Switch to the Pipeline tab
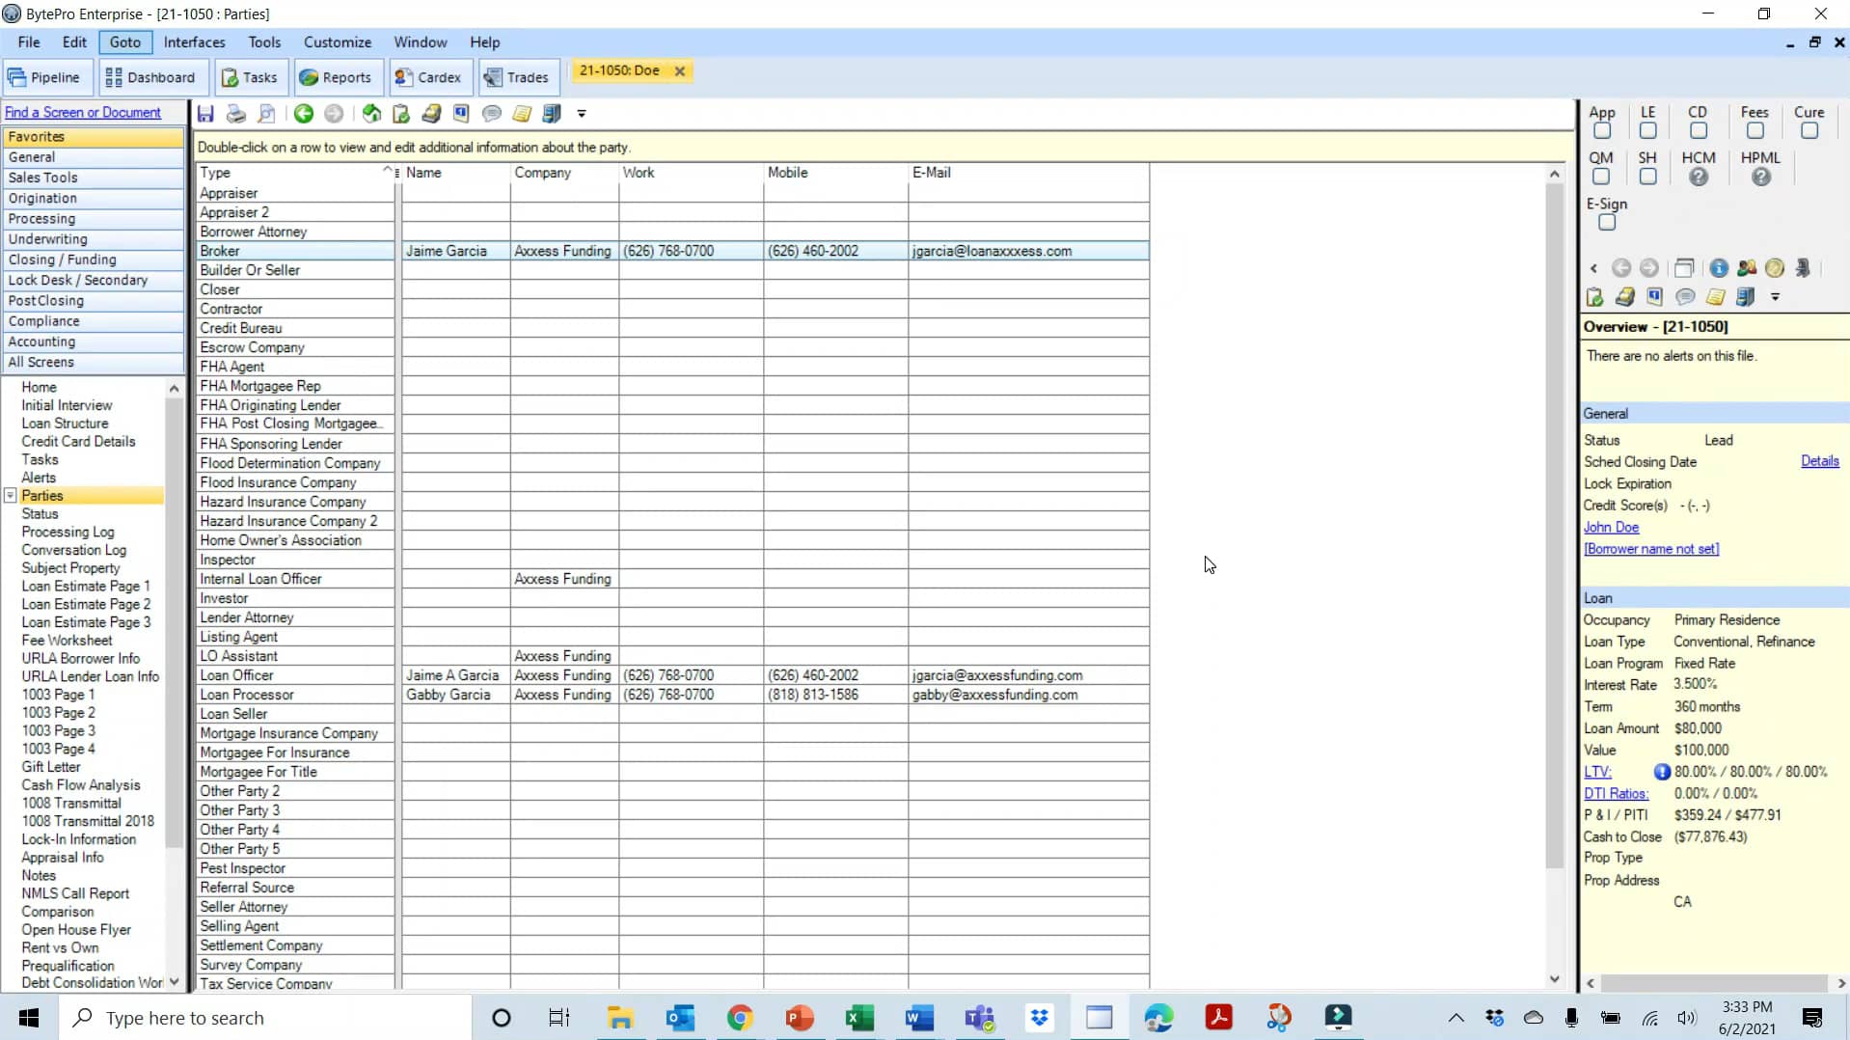The height and width of the screenshot is (1040, 1850). point(45,77)
